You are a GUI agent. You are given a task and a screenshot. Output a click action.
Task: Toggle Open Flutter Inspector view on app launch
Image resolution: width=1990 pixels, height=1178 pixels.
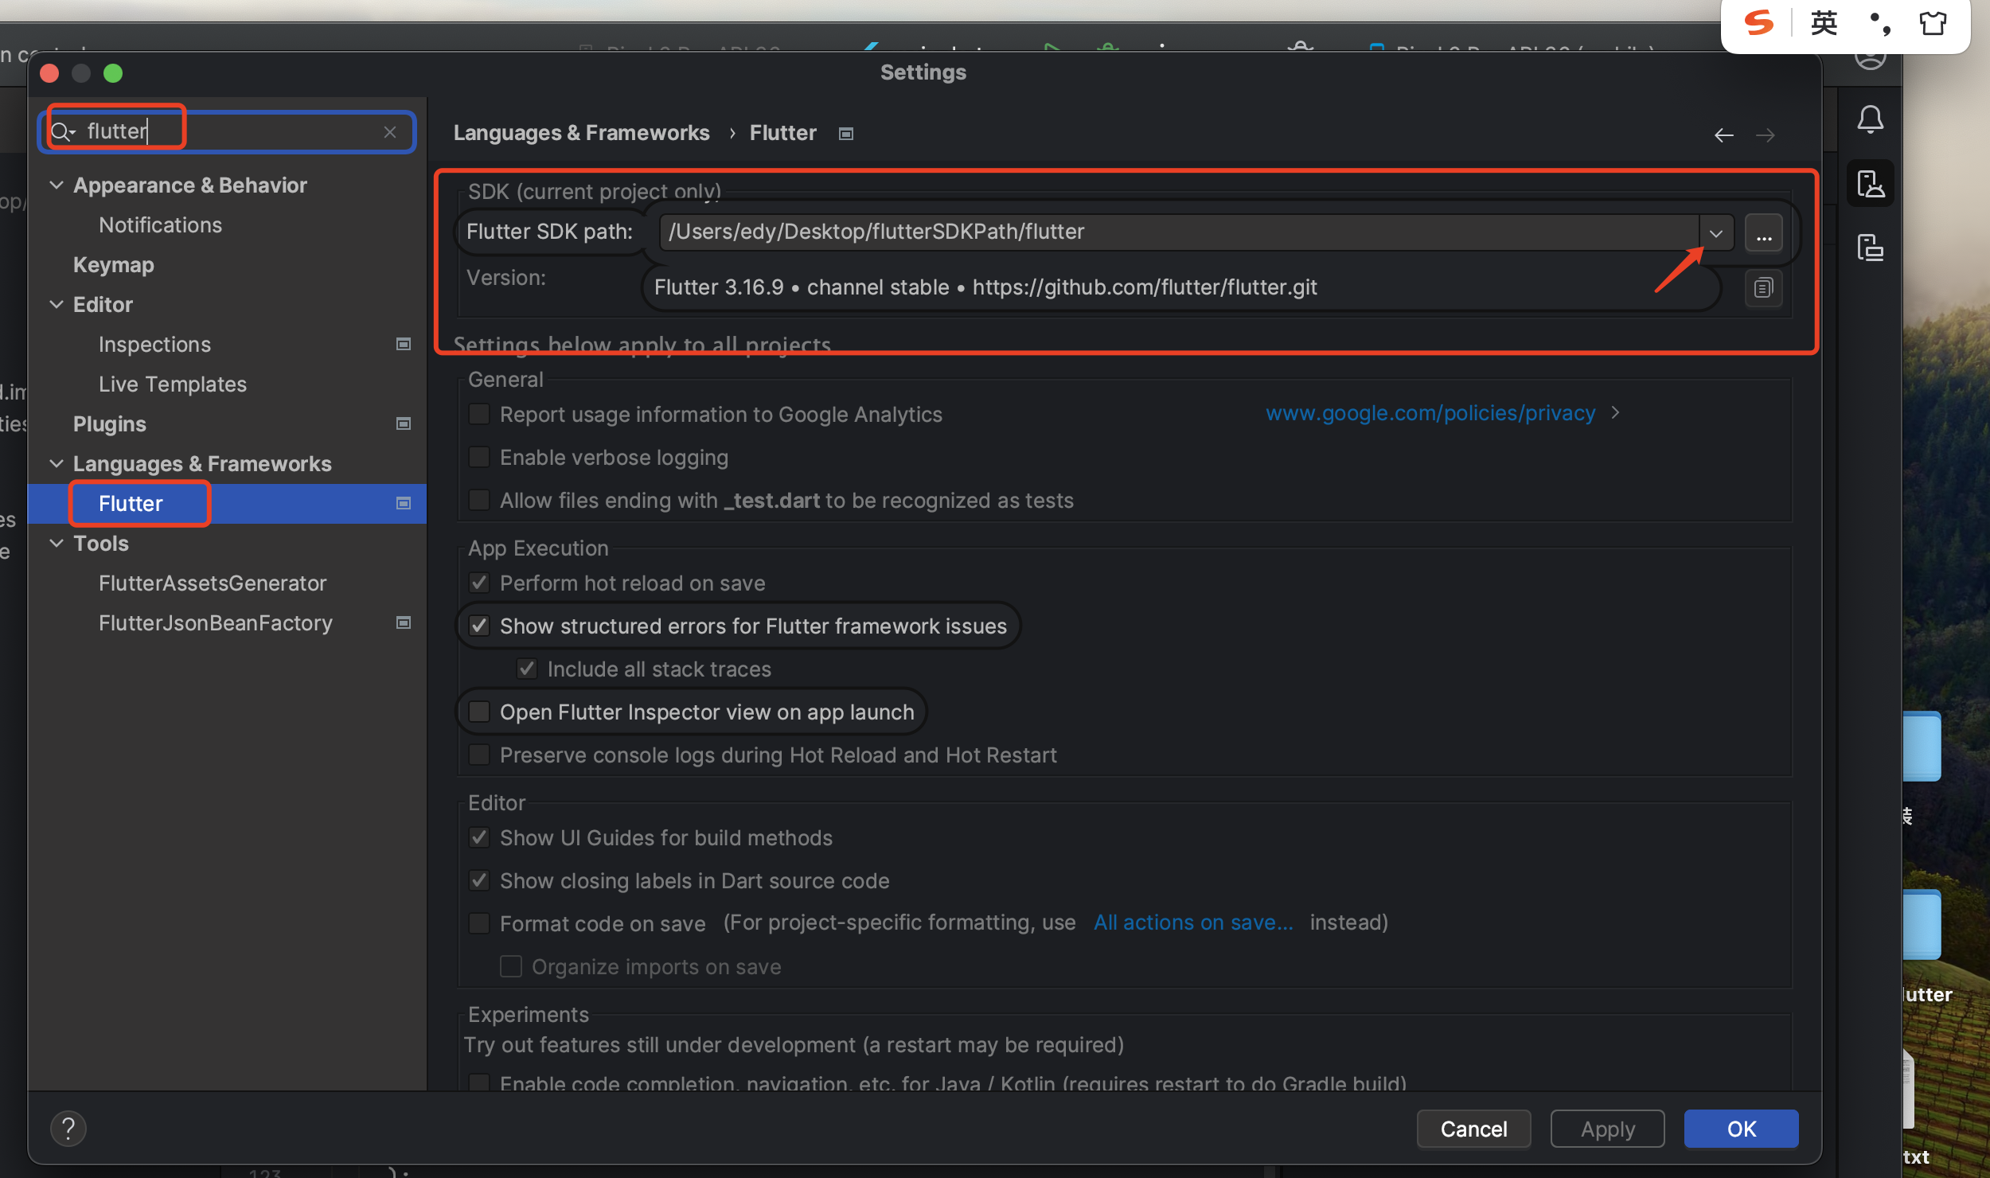click(x=479, y=712)
